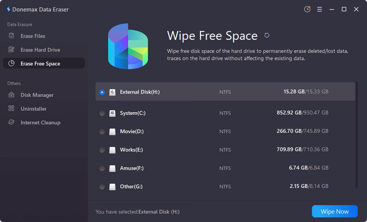The width and height of the screenshot is (367, 222).
Task: Click the 852.92 GB/930.47 GB size value
Action: [302, 113]
